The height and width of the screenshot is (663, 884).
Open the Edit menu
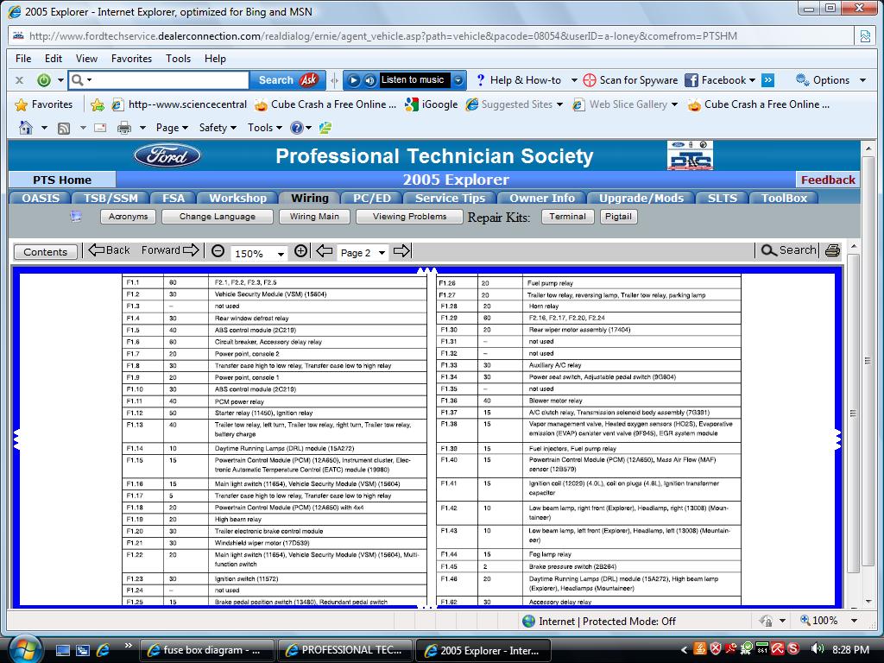54,59
